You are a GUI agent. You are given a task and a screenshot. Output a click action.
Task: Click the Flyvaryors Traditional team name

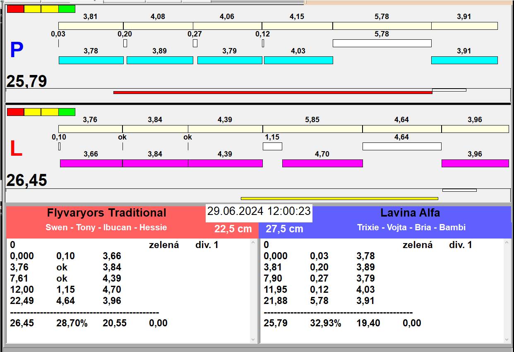click(107, 213)
